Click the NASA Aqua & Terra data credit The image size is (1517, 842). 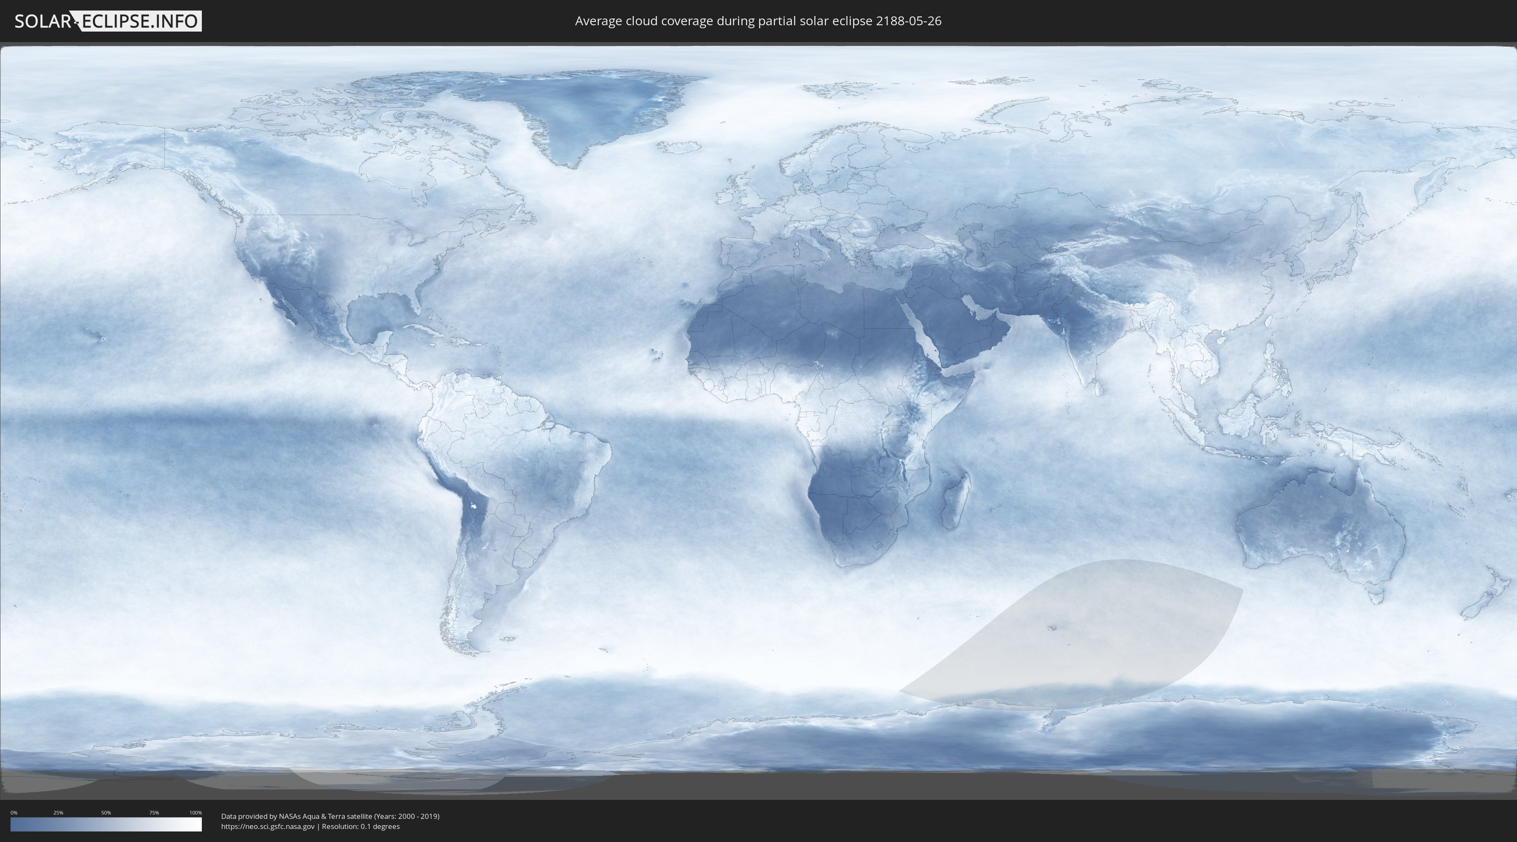tap(330, 816)
